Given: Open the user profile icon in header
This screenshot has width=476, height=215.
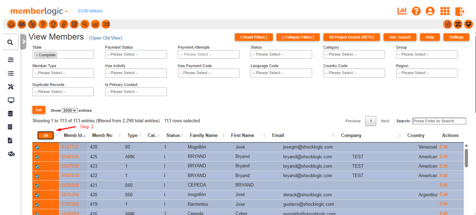Looking at the screenshot, I should coord(430,11).
